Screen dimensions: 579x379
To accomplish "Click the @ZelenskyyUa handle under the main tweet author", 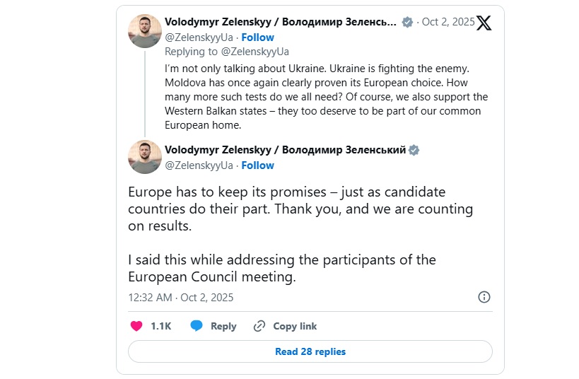I will click(x=199, y=165).
